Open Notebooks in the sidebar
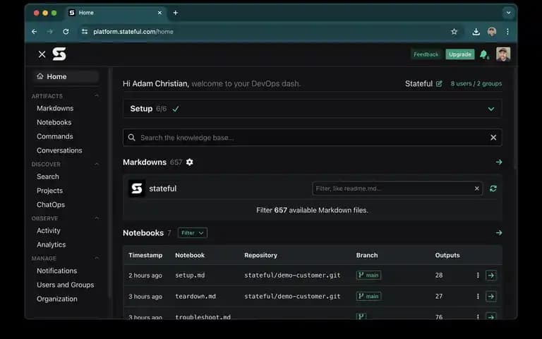This screenshot has width=542, height=339. [54, 122]
